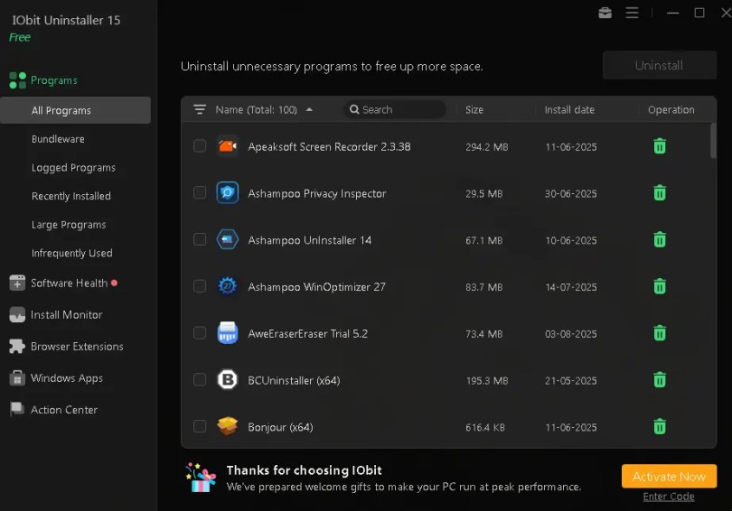Click the Install Monitor icon

click(x=17, y=315)
